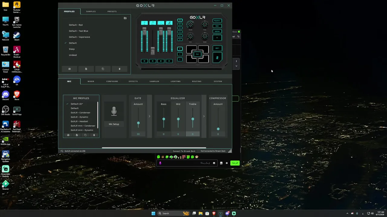
Task: Toggle mute button under first fader
Action: coord(145,61)
